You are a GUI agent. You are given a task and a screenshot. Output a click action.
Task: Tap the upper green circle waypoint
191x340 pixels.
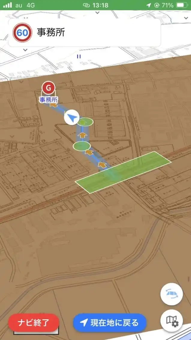[85, 122]
